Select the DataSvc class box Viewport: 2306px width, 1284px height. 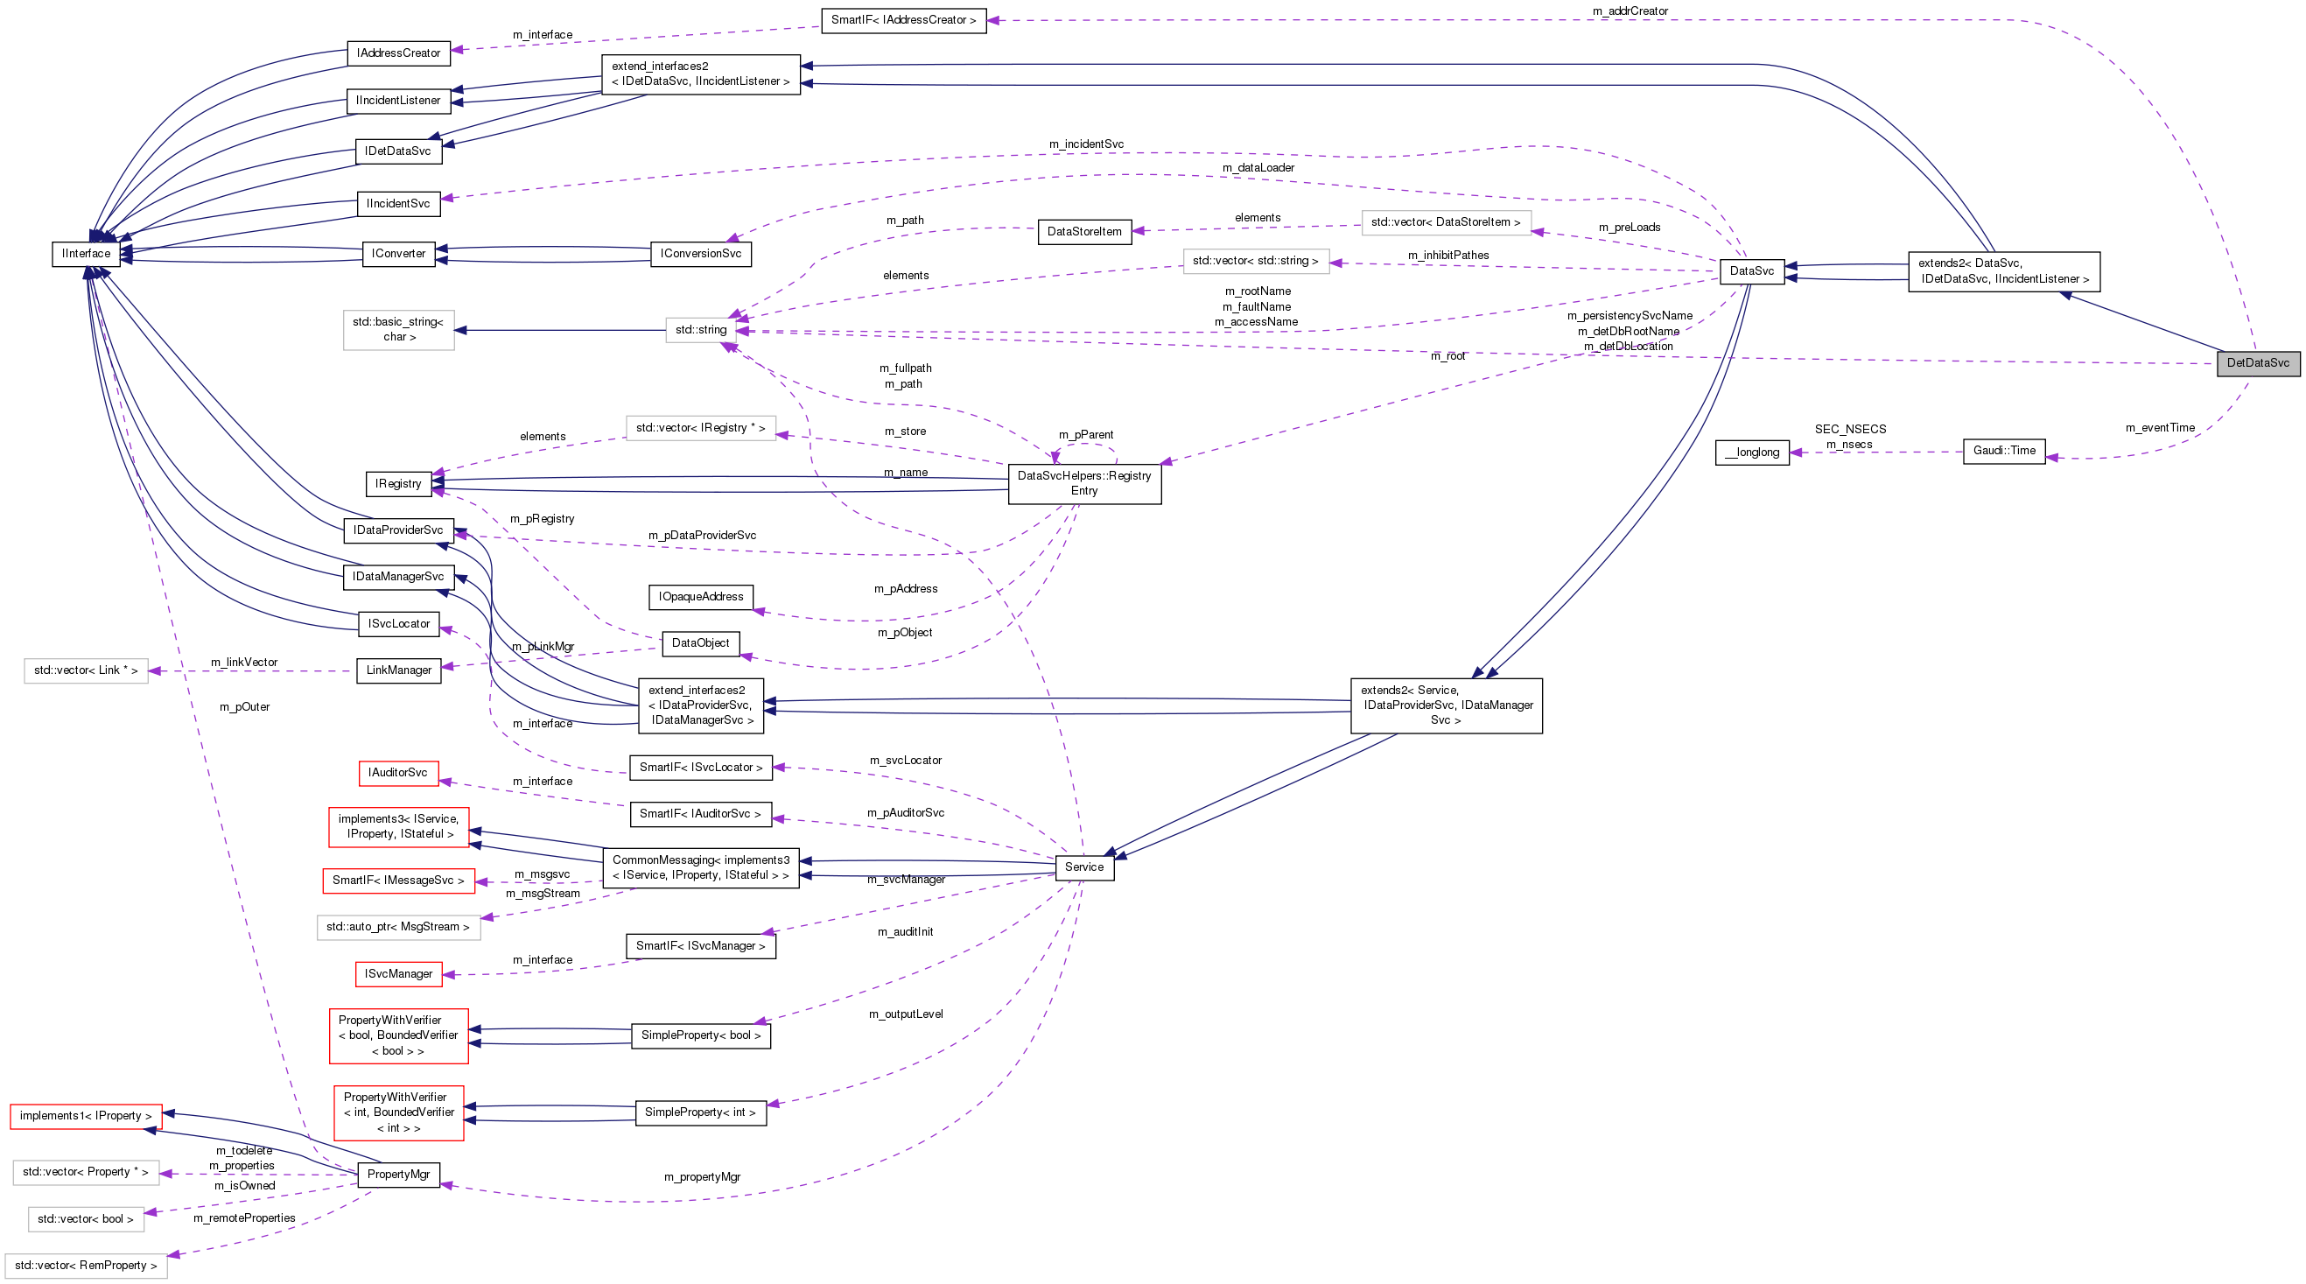click(x=1752, y=271)
